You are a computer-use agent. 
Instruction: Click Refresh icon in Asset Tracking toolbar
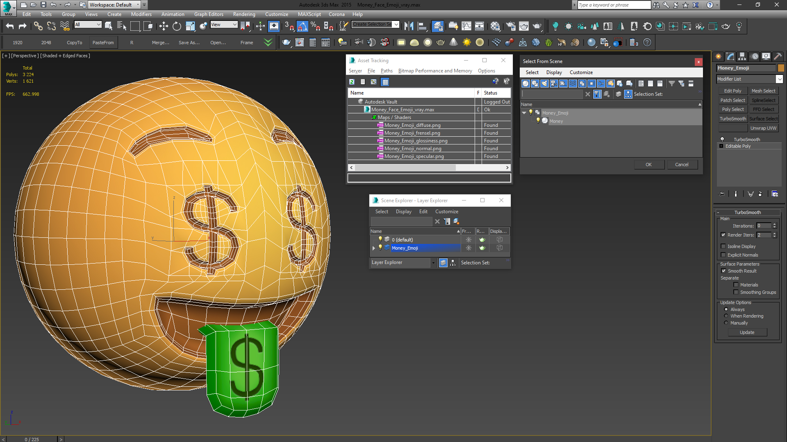click(x=352, y=82)
